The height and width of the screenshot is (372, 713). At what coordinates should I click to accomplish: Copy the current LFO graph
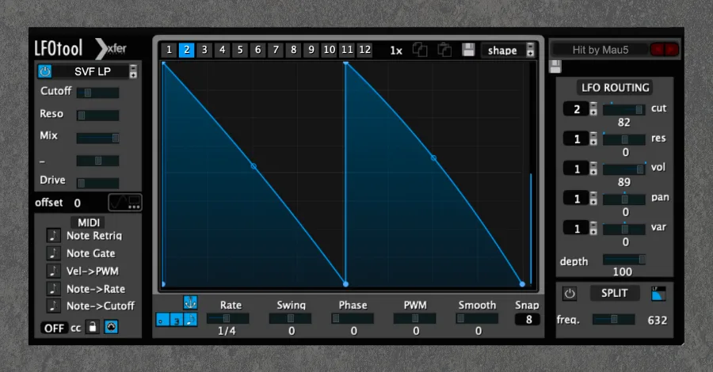click(x=420, y=50)
